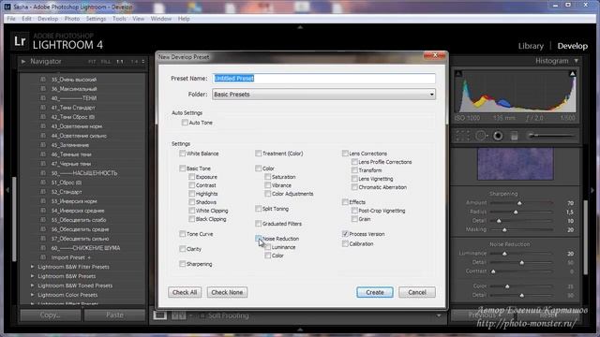This screenshot has width=600, height=337.
Task: Click the purple detail preview thumbnail
Action: 515,164
